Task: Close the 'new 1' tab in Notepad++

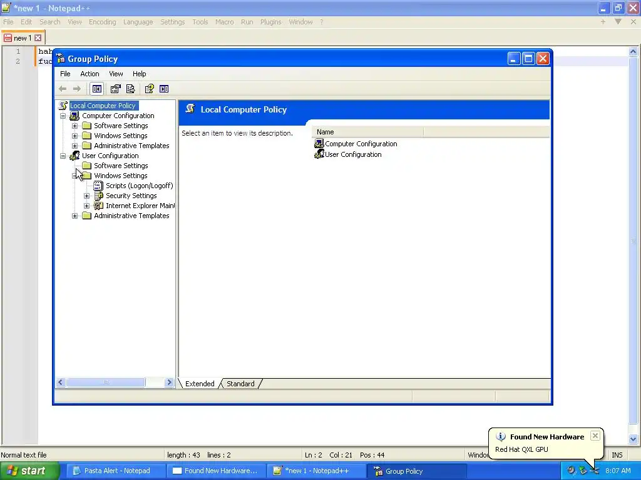Action: (38, 38)
